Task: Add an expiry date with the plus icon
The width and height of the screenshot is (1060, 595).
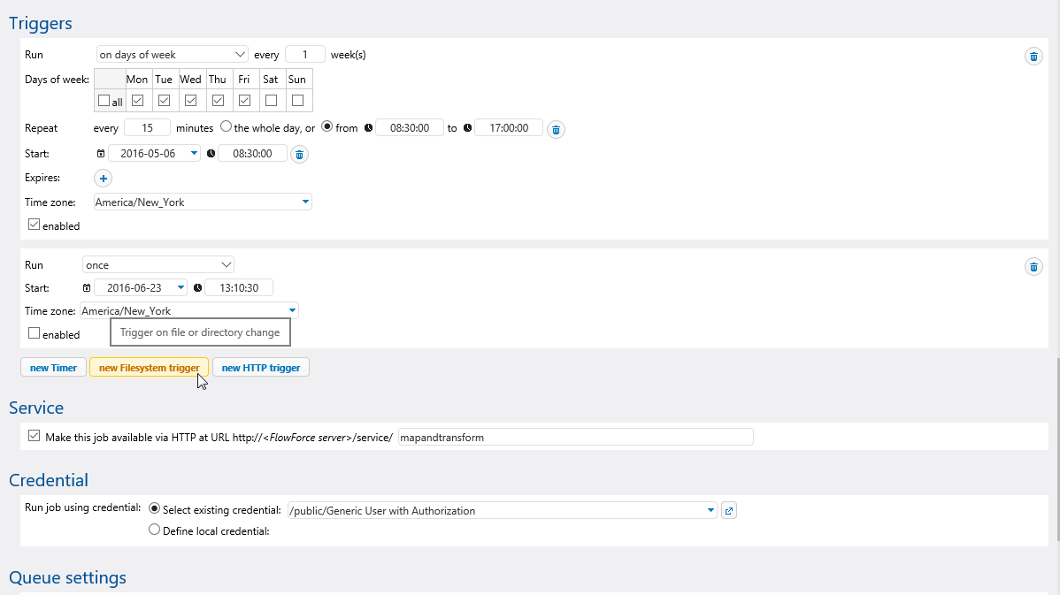Action: click(x=103, y=179)
